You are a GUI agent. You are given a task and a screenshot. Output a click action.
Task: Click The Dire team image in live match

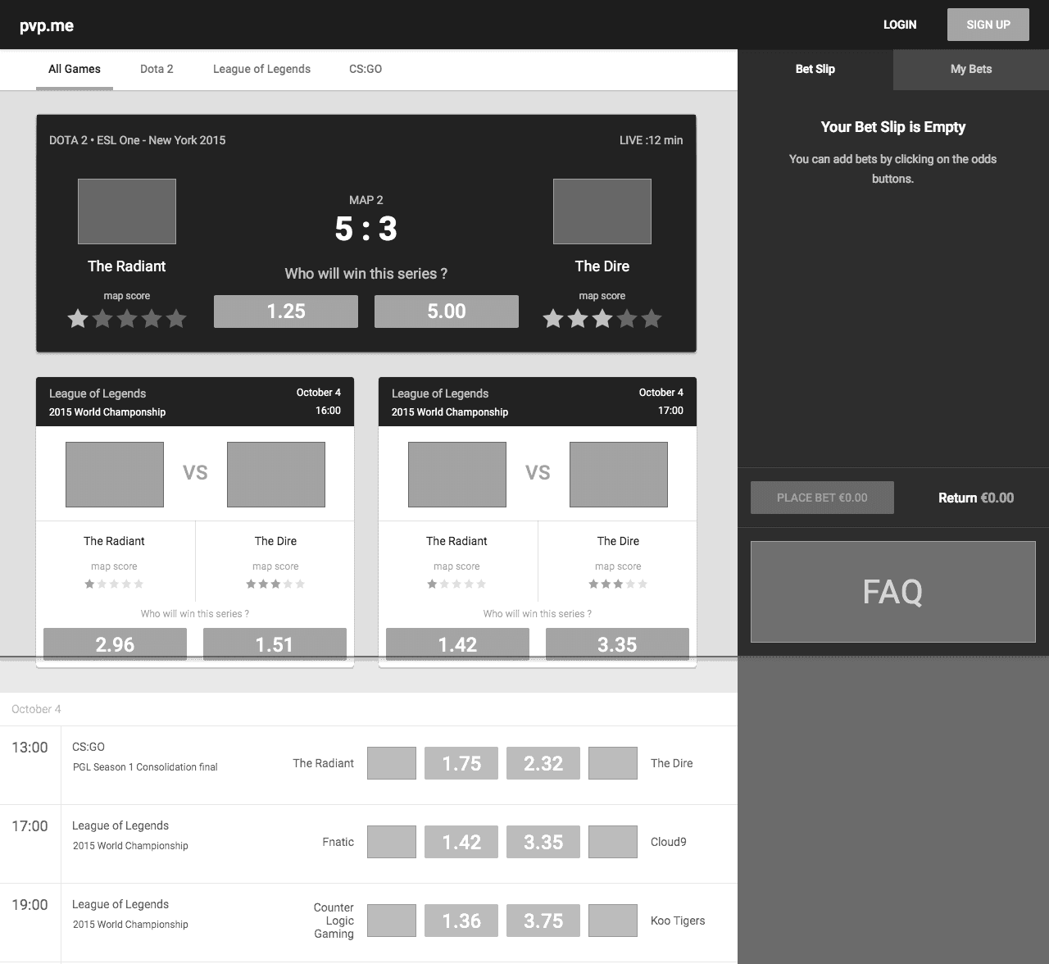[602, 211]
